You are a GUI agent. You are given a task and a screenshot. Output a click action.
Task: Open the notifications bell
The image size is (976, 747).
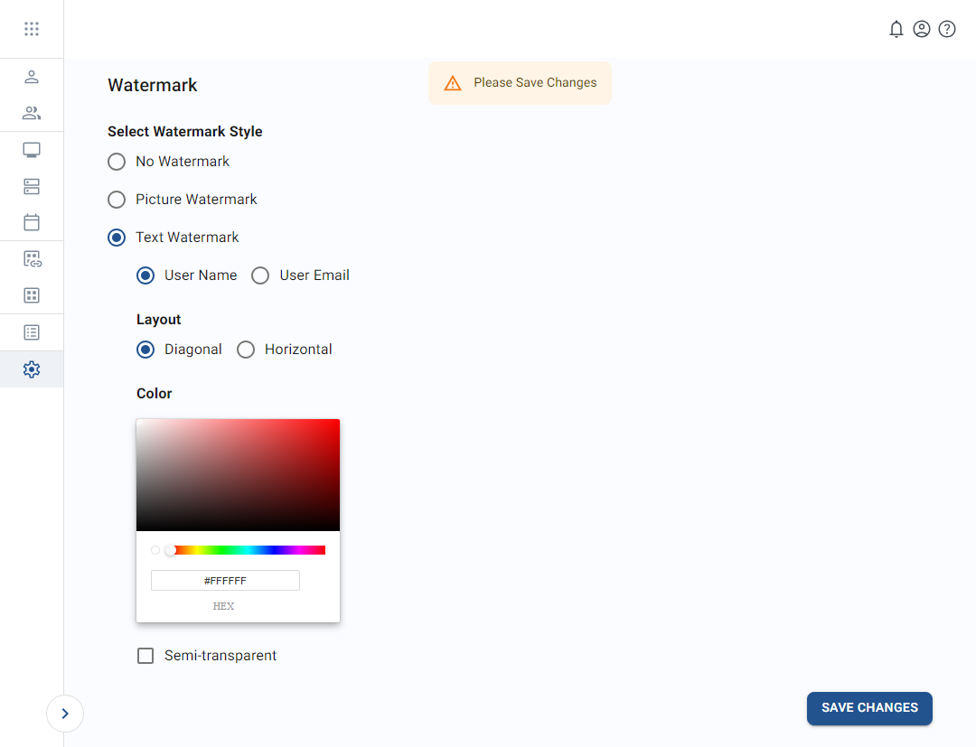[896, 28]
